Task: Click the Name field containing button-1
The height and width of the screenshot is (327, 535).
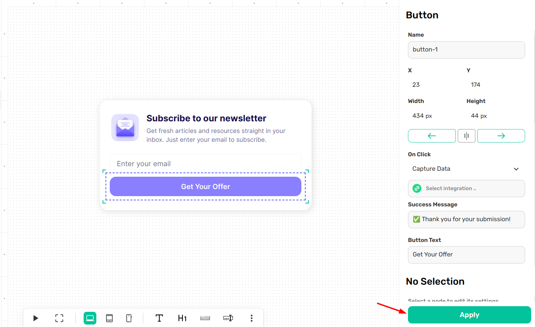Action: 466,50
